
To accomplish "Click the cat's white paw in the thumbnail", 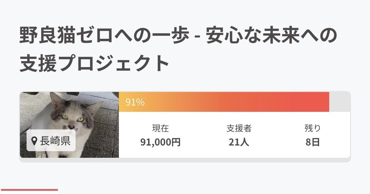I will (41, 154).
